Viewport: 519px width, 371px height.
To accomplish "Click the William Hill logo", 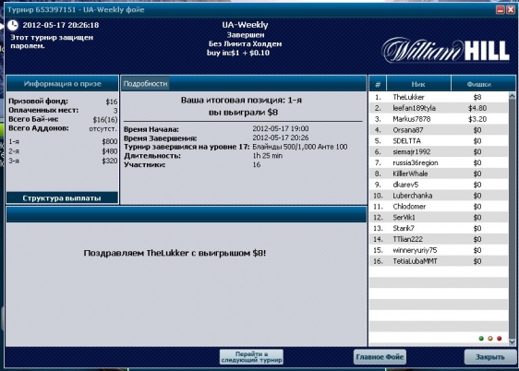I will click(x=445, y=50).
